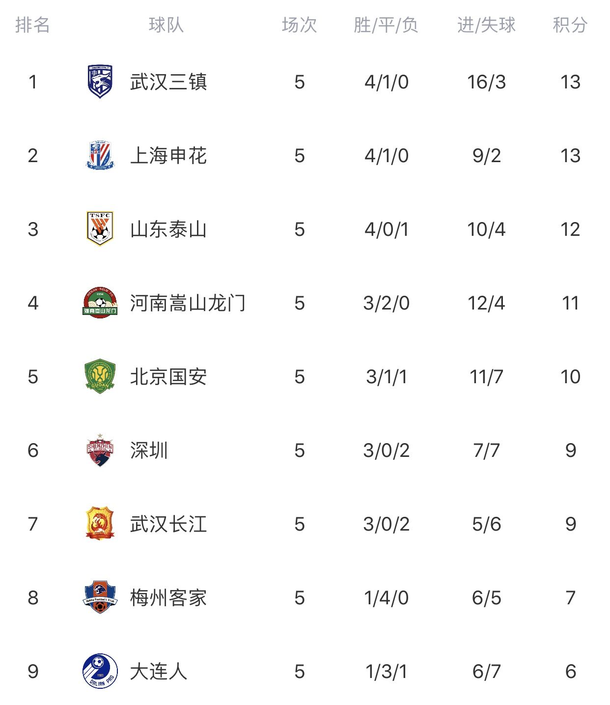Open the 河南嵩山龙门 team page
This screenshot has width=610, height=705.
click(x=188, y=303)
